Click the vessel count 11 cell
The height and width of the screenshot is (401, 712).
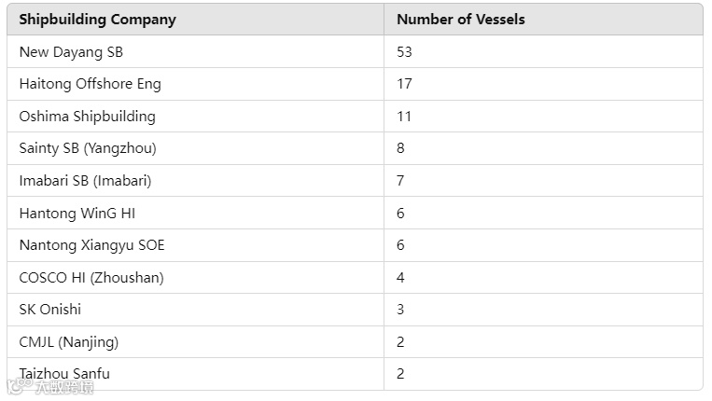tap(404, 117)
